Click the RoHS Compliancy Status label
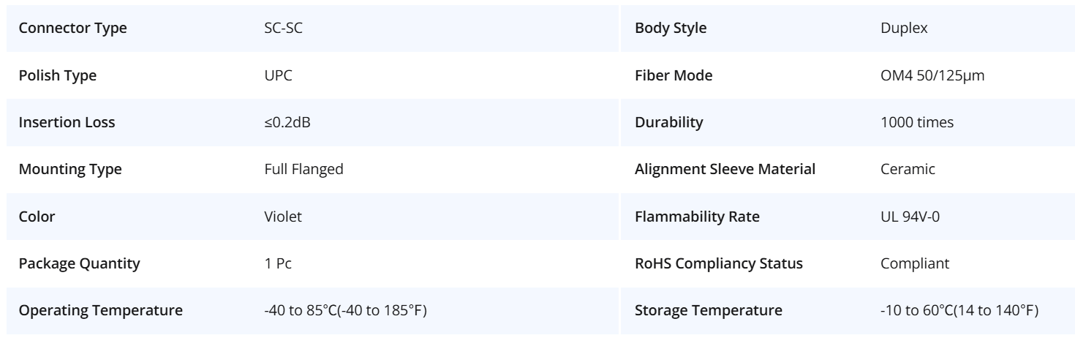 (x=719, y=263)
